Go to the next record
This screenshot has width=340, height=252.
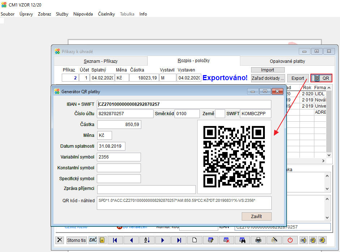163,240
